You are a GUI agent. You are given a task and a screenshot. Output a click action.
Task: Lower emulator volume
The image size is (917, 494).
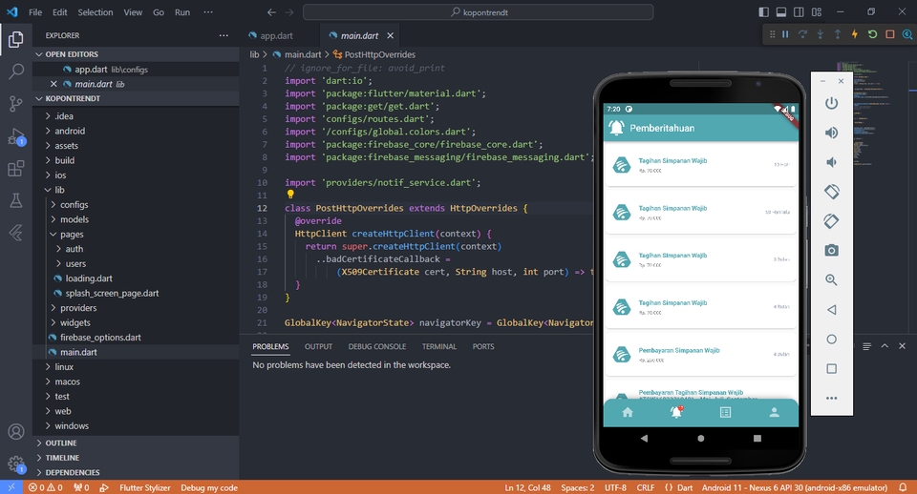(831, 162)
